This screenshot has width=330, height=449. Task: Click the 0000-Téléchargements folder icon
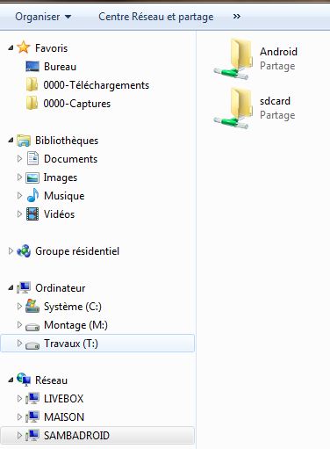[32, 85]
